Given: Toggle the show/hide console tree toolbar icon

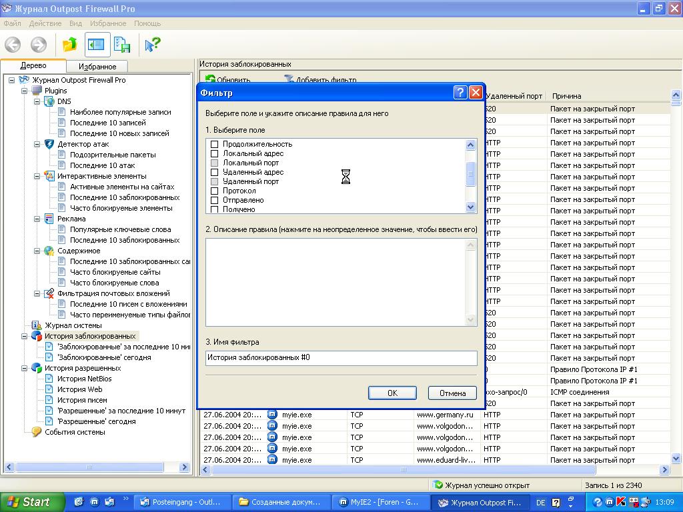Looking at the screenshot, I should (97, 45).
